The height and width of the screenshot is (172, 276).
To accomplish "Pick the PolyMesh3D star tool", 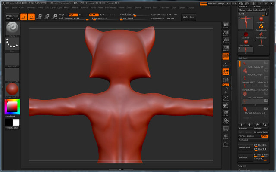I will coord(261,35).
